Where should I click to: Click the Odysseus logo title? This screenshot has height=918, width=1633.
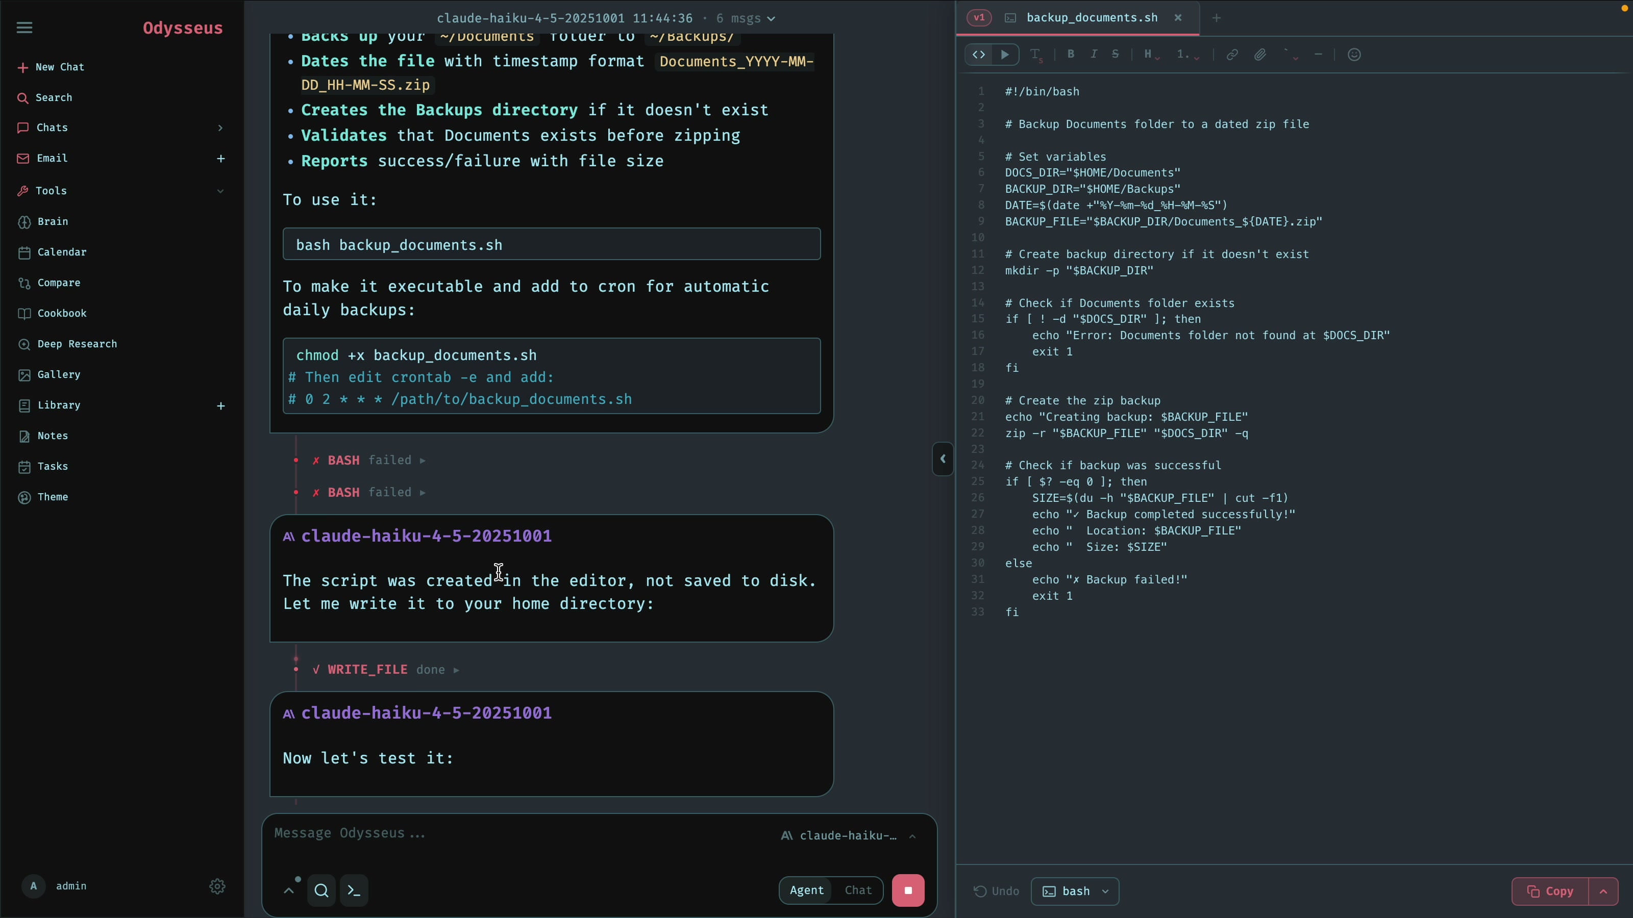click(183, 28)
